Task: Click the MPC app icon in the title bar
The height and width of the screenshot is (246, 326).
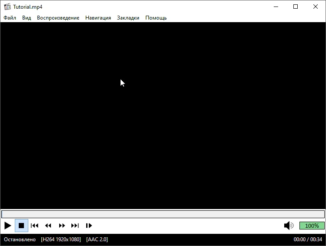Action: click(7, 7)
